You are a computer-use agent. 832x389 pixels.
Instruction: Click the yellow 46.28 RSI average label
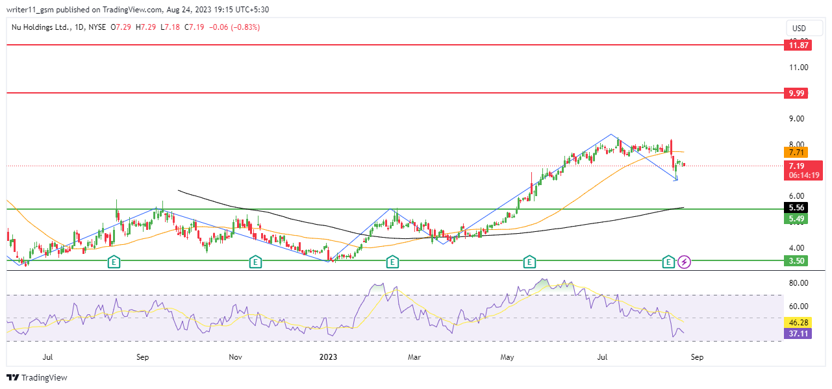click(x=798, y=322)
